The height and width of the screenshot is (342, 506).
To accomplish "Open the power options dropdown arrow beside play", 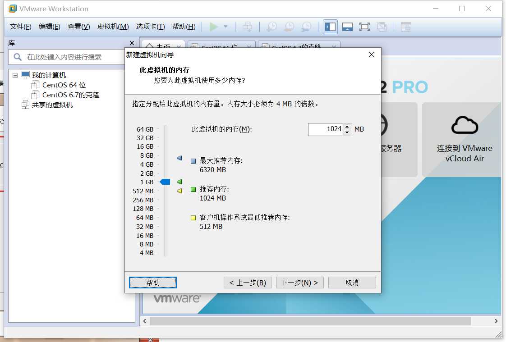I will point(225,27).
